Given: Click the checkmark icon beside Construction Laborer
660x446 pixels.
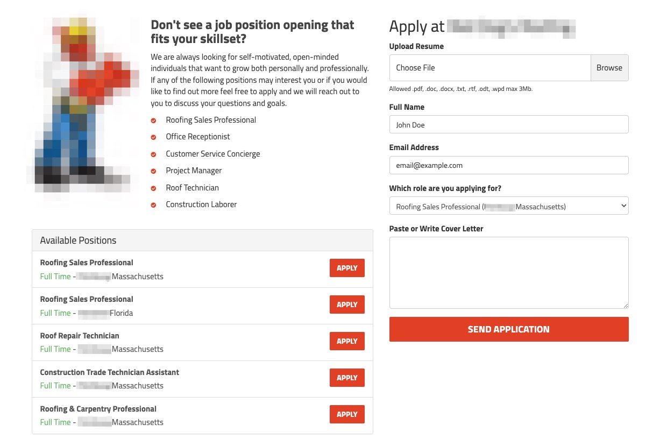Looking at the screenshot, I should click(x=154, y=205).
